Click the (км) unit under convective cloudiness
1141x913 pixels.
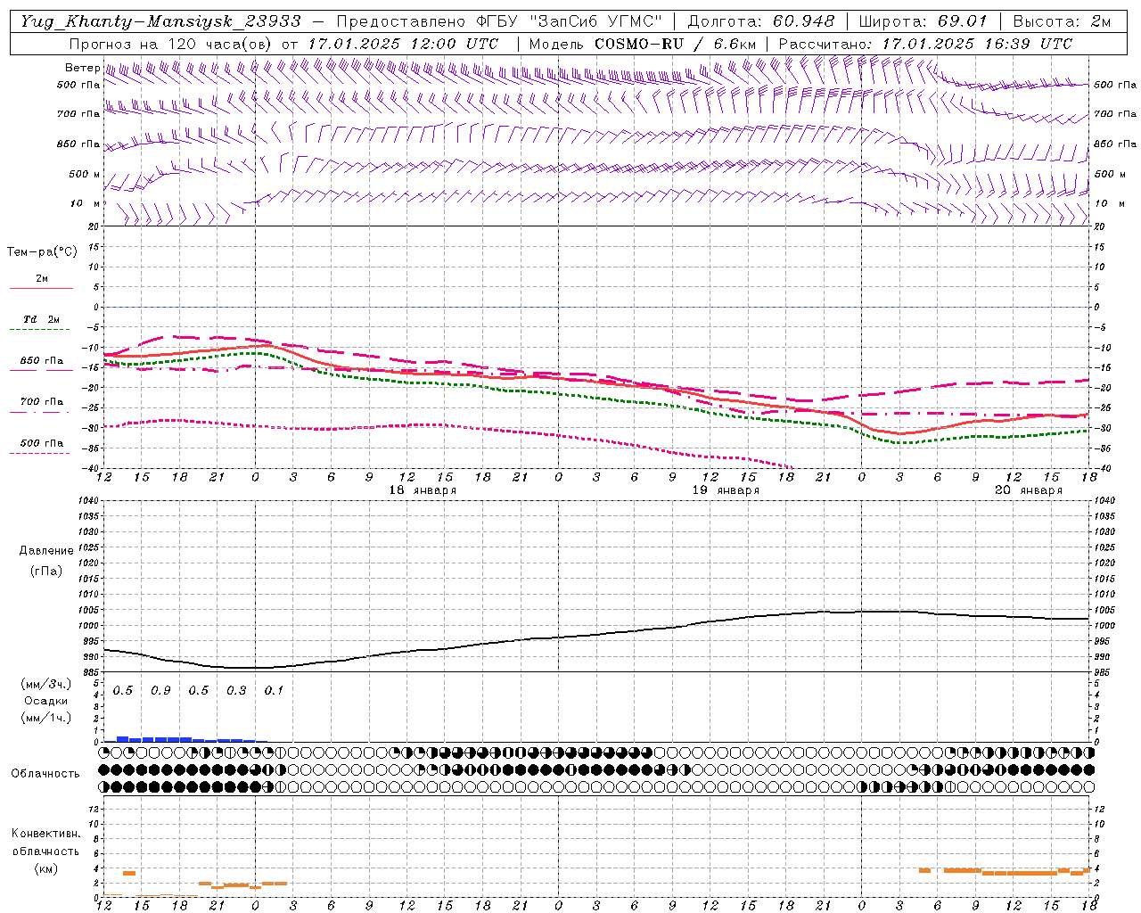pos(46,868)
